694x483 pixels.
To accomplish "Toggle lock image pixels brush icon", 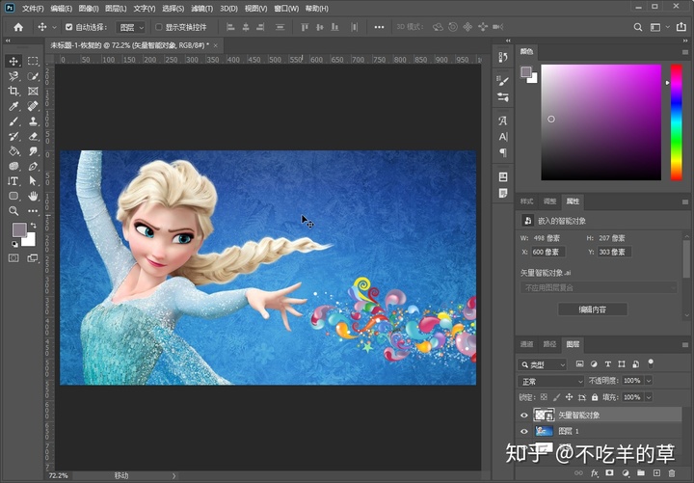I will tap(557, 397).
